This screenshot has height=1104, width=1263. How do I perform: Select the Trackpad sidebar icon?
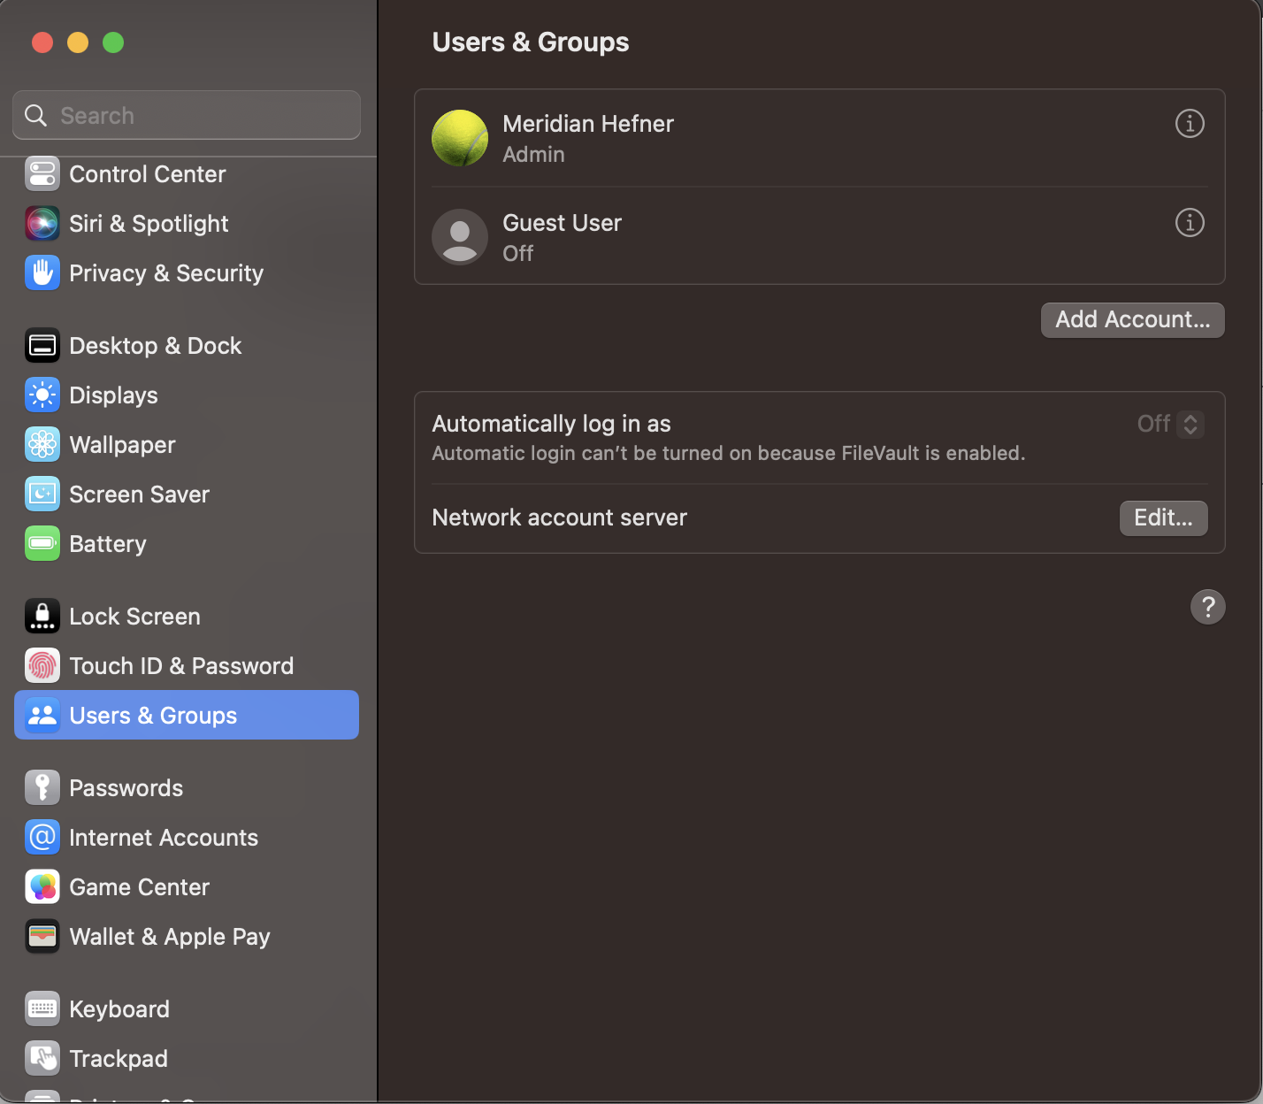42,1058
